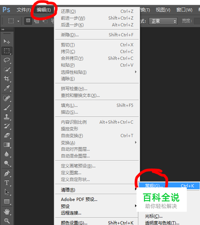Click the Photoshop Ps logo
The height and width of the screenshot is (225, 200).
tap(6, 10)
